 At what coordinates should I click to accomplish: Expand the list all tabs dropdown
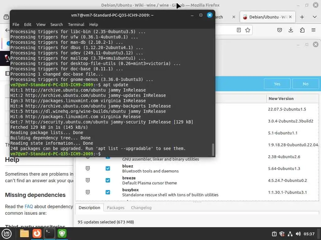[315, 17]
